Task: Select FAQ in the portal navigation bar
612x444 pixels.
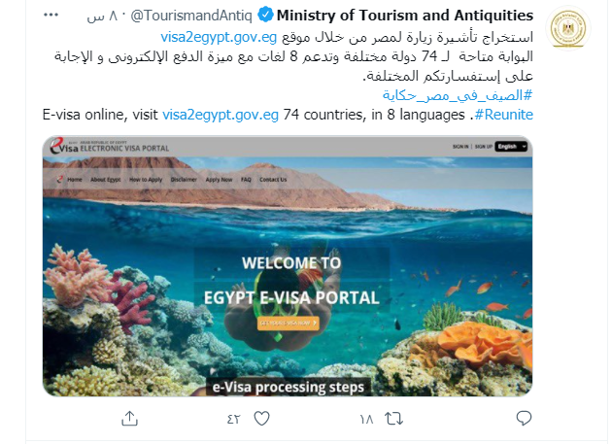Action: coord(246,180)
